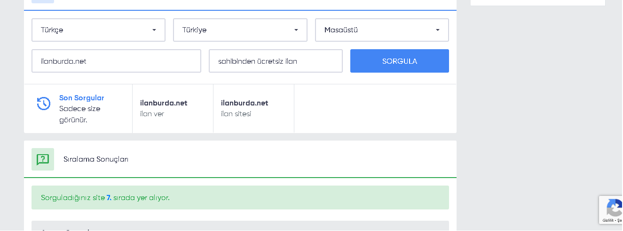This screenshot has width=623, height=231.
Task: Click the bold '7.' rank number
Action: click(x=109, y=198)
